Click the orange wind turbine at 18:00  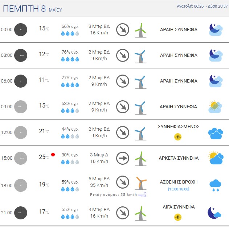tap(141, 183)
